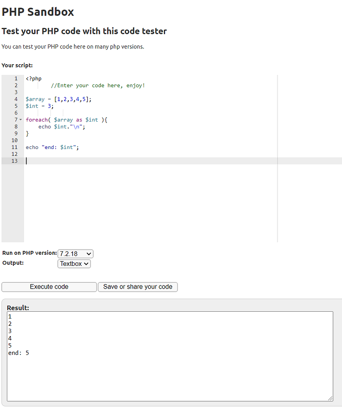Click line number 1 in the gutter

[16, 79]
